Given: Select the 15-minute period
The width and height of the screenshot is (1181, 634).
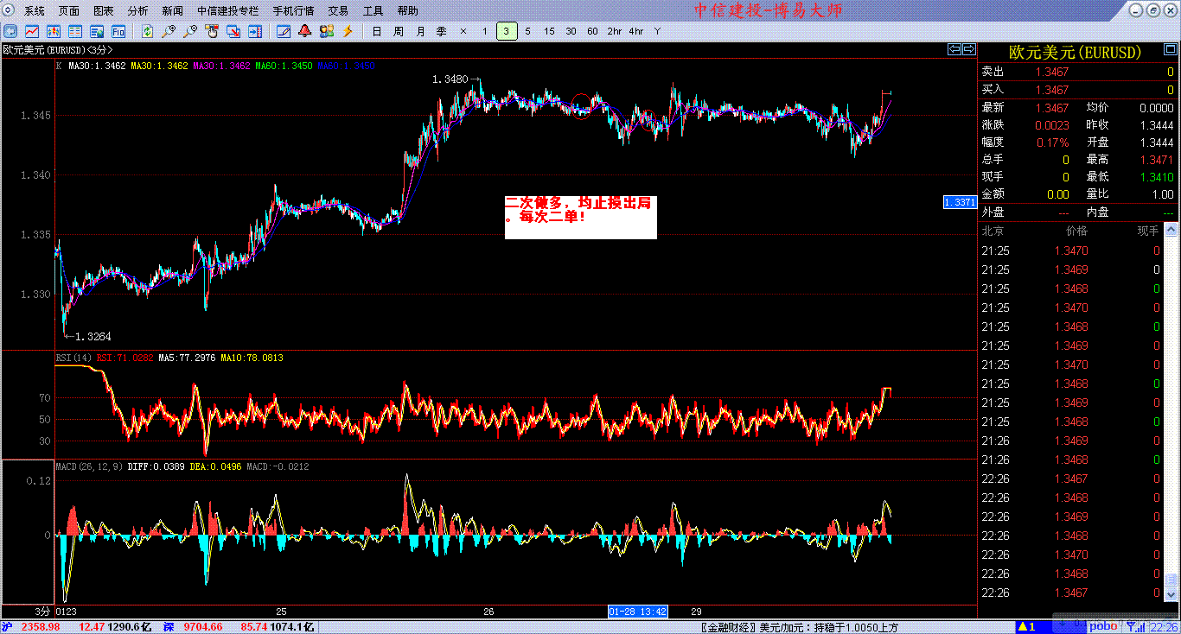Looking at the screenshot, I should tap(549, 31).
